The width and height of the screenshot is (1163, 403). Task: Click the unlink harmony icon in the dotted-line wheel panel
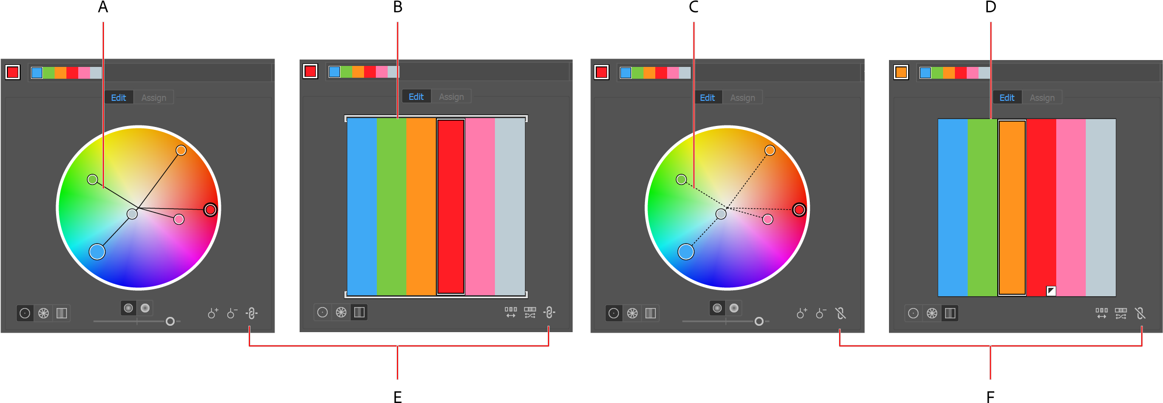point(840,313)
